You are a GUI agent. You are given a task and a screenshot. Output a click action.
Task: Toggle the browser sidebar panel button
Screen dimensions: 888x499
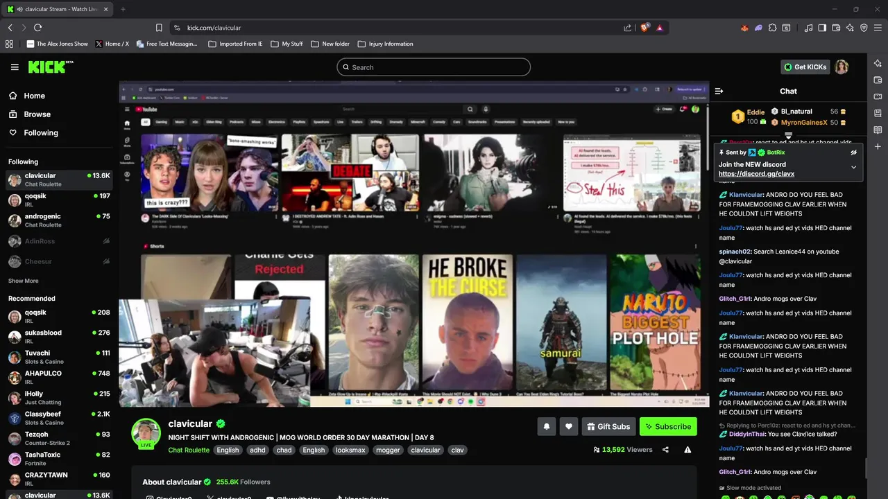coord(822,28)
